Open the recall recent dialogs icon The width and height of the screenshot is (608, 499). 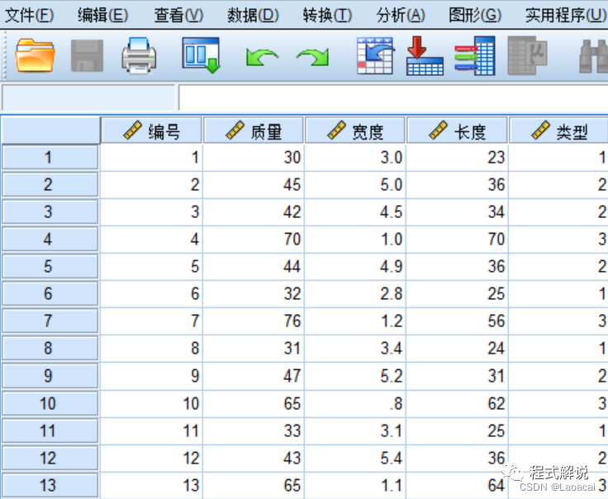201,55
